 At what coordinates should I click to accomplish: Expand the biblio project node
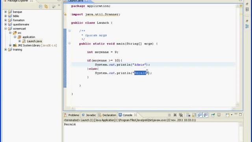pyautogui.click(x=6, y=16)
